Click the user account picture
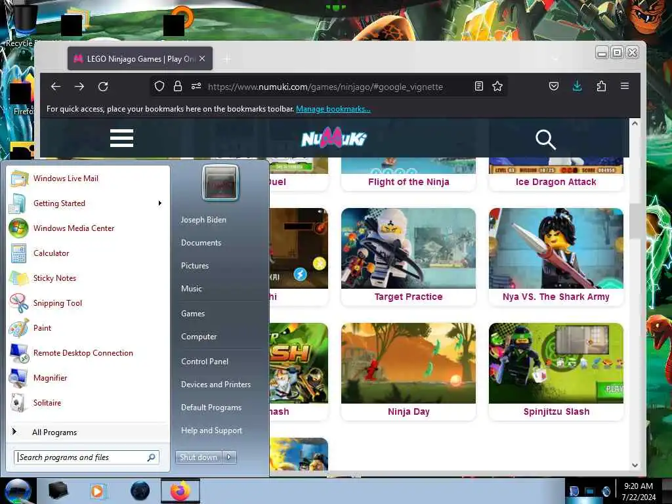672x504 pixels. pos(220,182)
